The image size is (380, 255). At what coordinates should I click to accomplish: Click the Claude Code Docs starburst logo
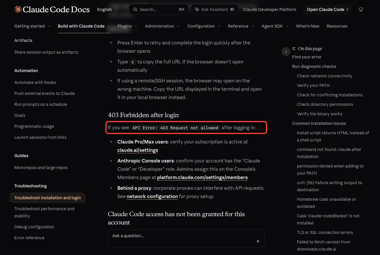(x=18, y=9)
